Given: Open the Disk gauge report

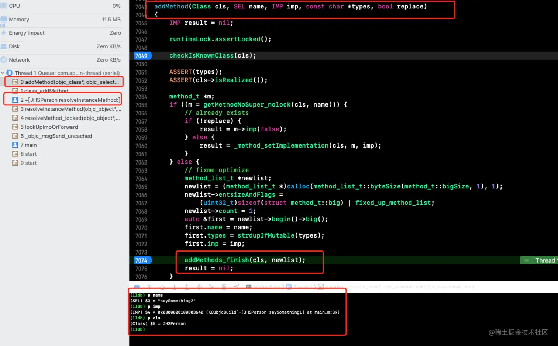Looking at the screenshot, I should coord(61,46).
